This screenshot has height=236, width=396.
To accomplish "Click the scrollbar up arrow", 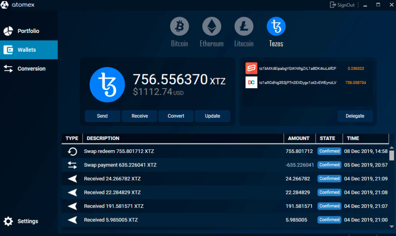I will (392, 147).
